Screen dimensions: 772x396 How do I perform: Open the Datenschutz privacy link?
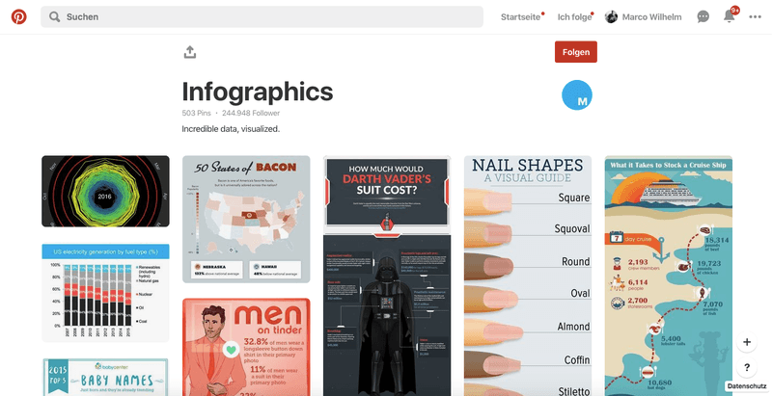coord(746,386)
